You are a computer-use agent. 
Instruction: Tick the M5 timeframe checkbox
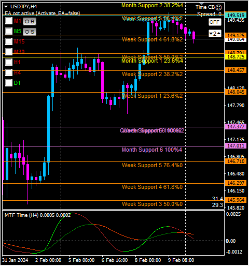point(9,31)
